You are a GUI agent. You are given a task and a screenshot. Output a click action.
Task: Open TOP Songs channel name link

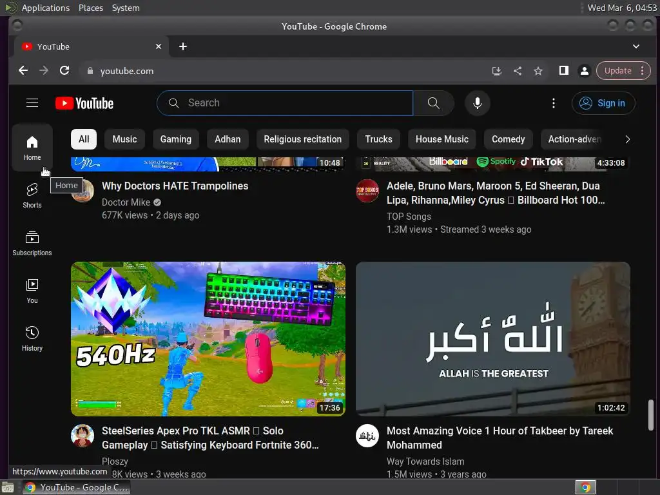coord(409,217)
